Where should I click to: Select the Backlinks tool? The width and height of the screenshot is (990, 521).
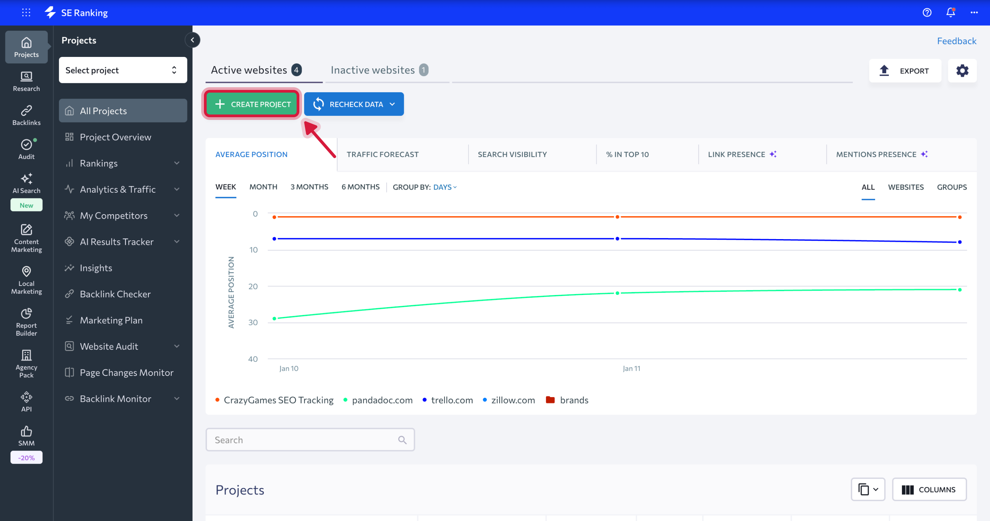26,115
